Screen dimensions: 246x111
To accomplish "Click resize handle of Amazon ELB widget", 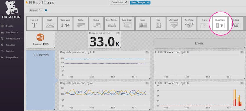I will click(x=54, y=48).
